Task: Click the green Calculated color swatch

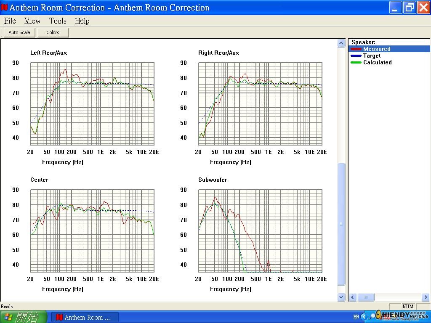Action: coord(356,62)
